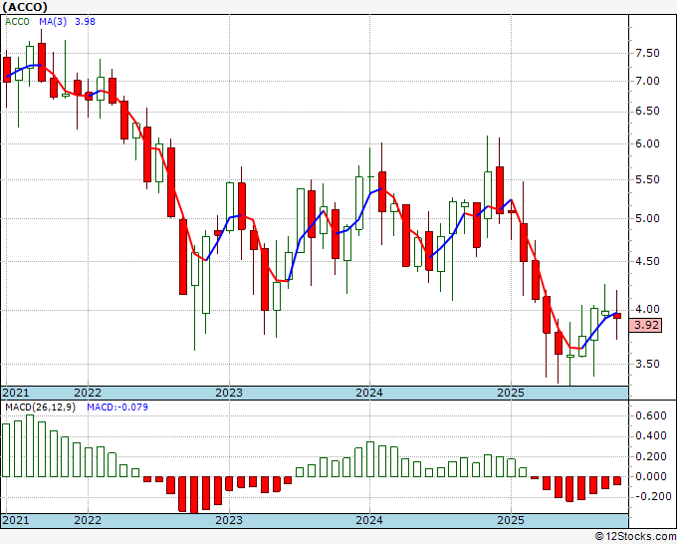Click the lowest red MACD bar in late 2022
The width and height of the screenshot is (677, 544).
coord(194,495)
